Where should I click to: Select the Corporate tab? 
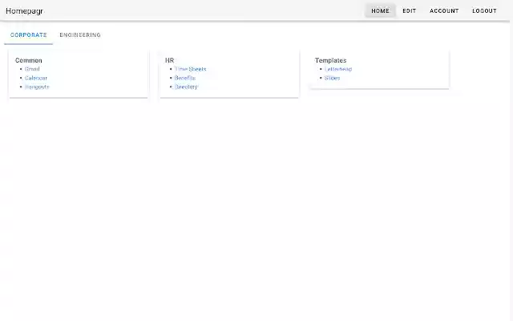click(29, 35)
